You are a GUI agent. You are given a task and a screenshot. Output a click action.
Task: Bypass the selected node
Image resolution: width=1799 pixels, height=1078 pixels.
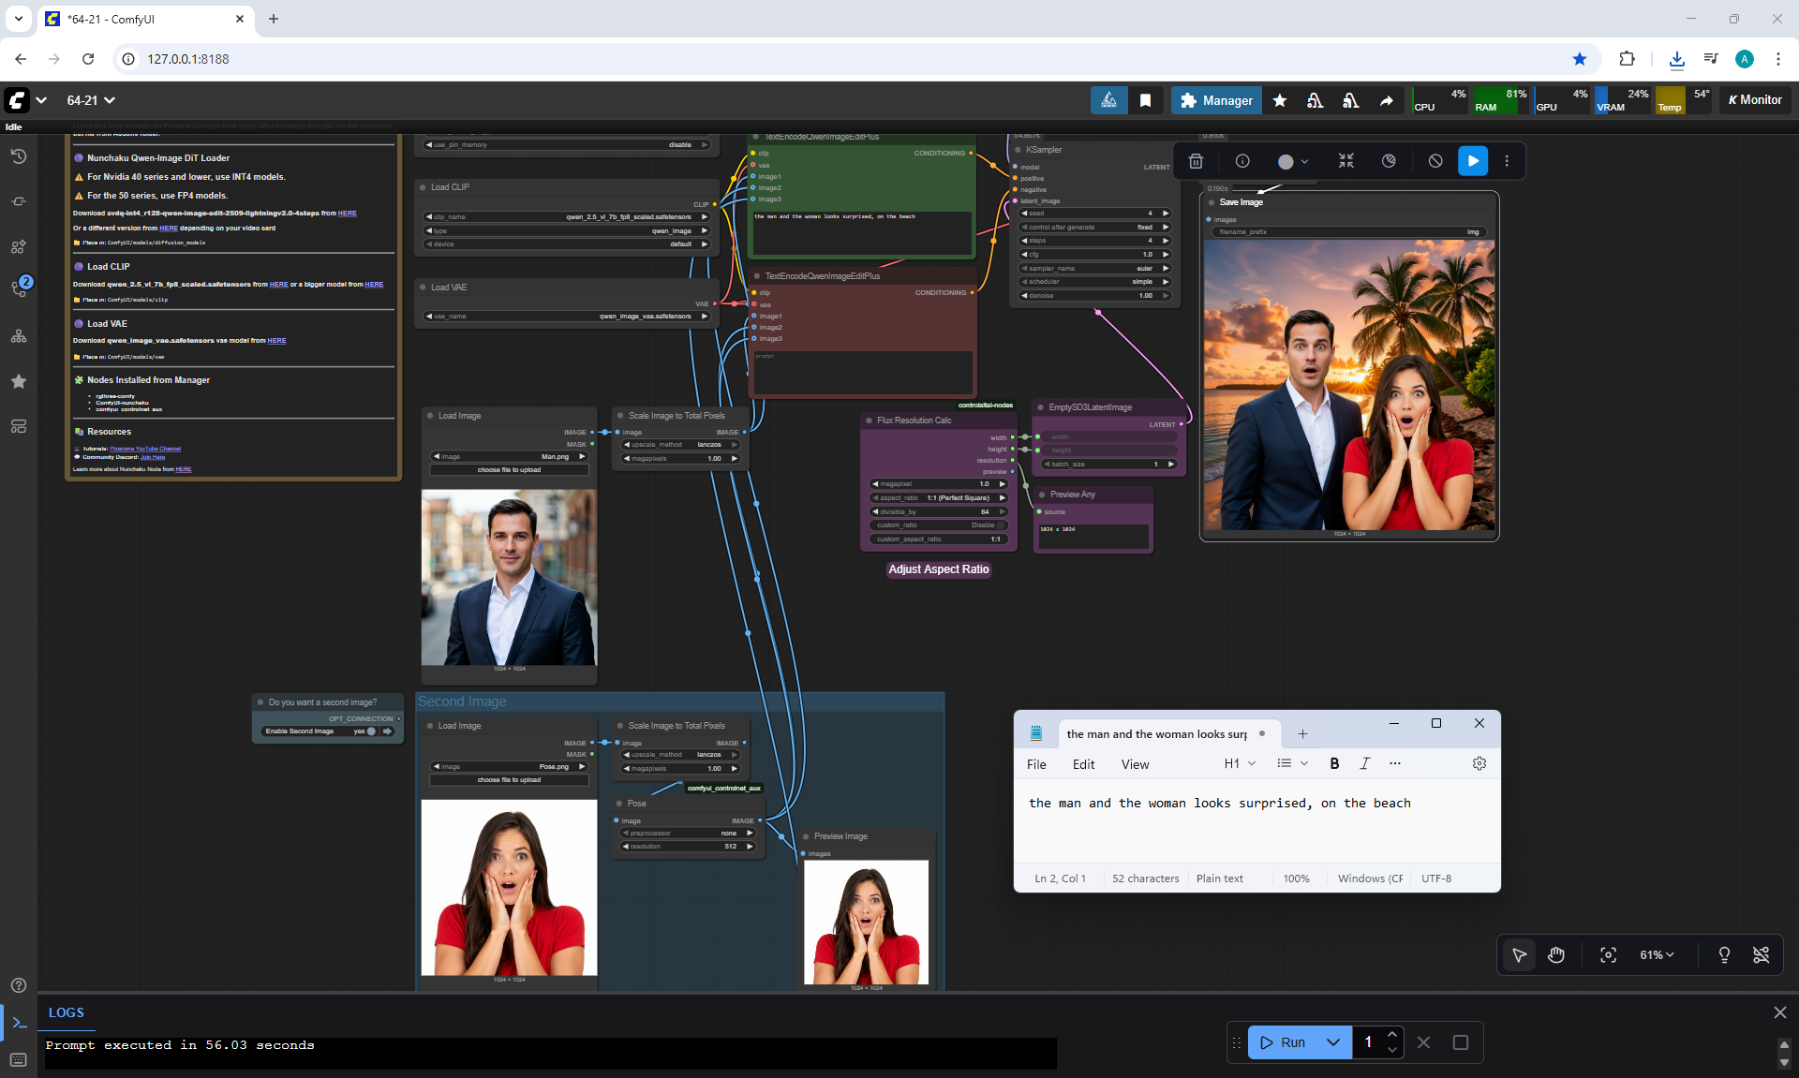point(1435,161)
